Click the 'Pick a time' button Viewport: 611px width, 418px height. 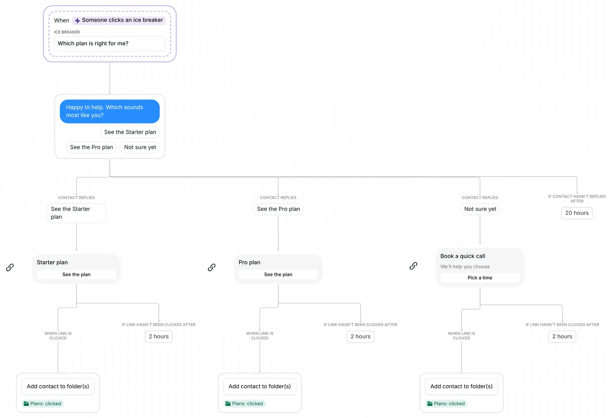480,278
